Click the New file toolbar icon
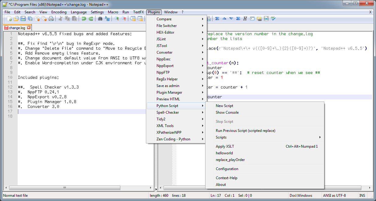The height and width of the screenshot is (201, 376). point(9,19)
